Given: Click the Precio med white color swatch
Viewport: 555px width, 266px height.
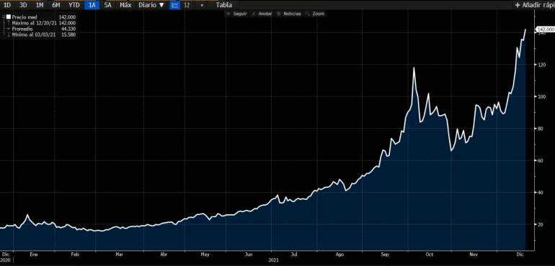Looking at the screenshot, I should [x=9, y=17].
